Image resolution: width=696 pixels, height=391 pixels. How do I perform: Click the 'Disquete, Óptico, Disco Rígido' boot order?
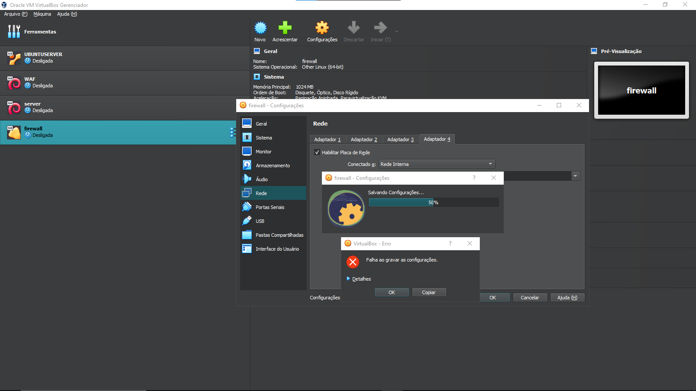pos(327,93)
